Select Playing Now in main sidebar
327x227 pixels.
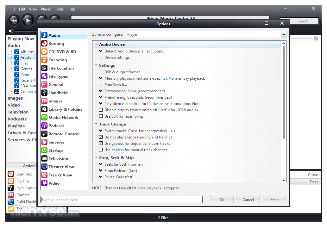coord(21,39)
